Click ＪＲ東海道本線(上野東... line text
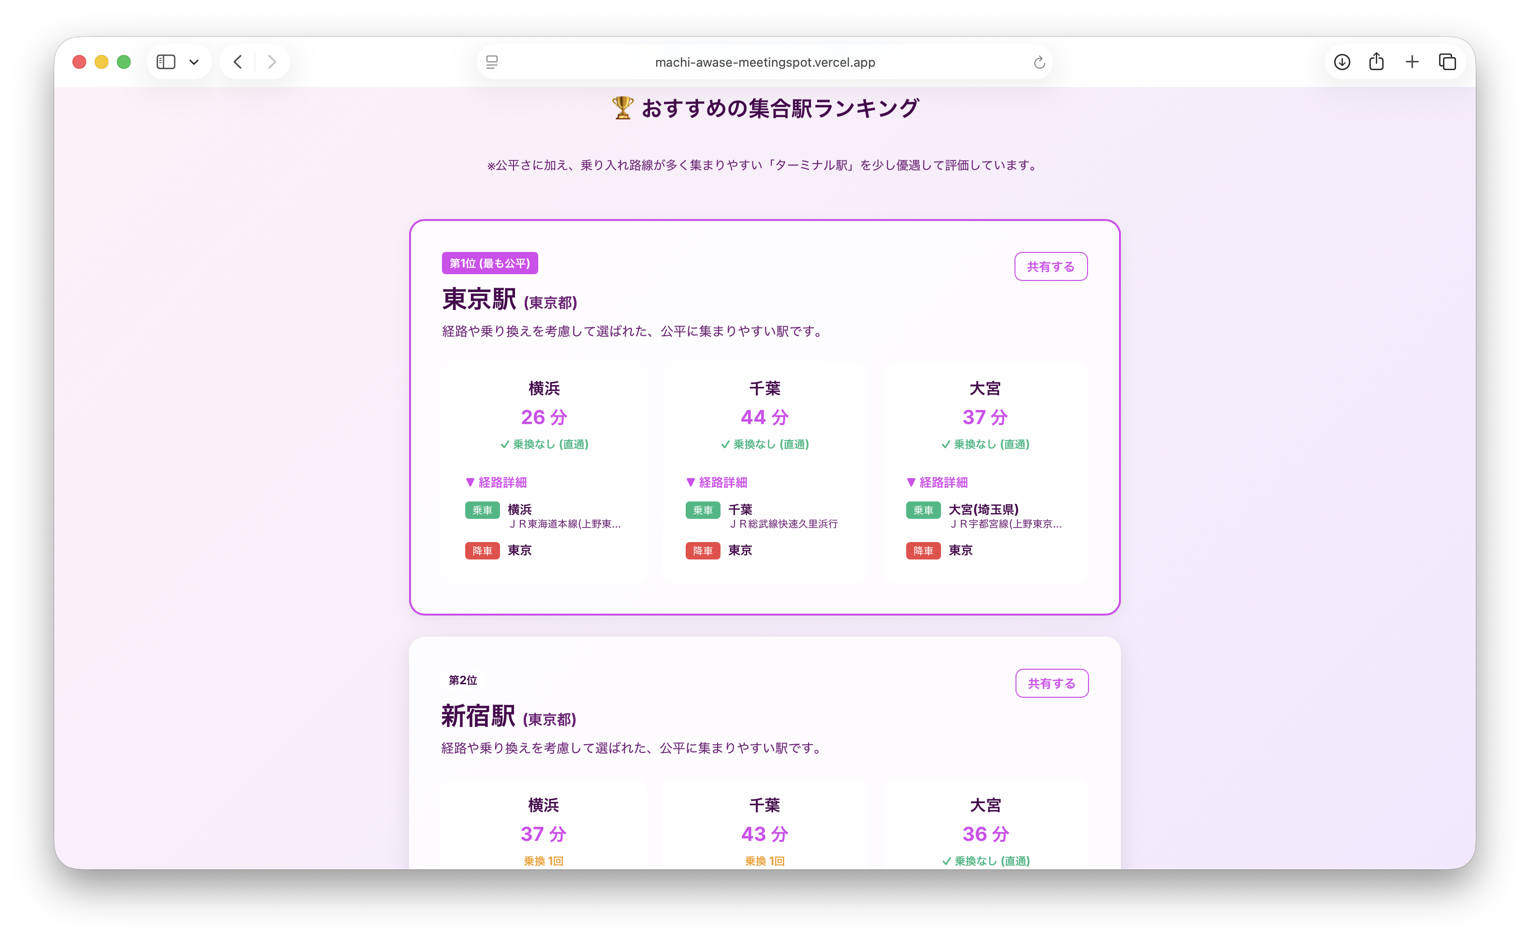 (564, 524)
